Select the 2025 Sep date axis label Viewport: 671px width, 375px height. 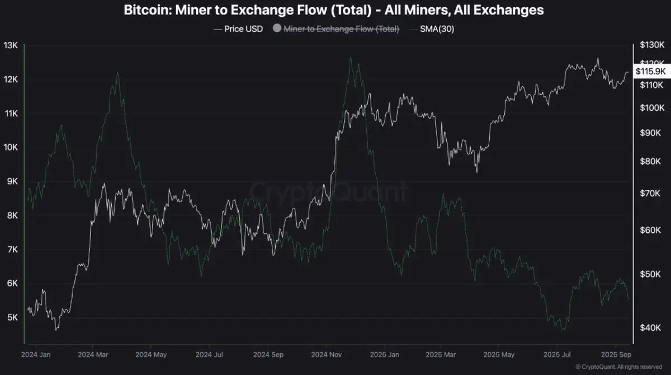617,354
